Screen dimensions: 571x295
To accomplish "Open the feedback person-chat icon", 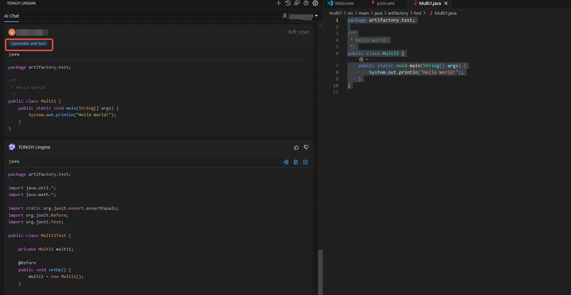I will [x=297, y=3].
